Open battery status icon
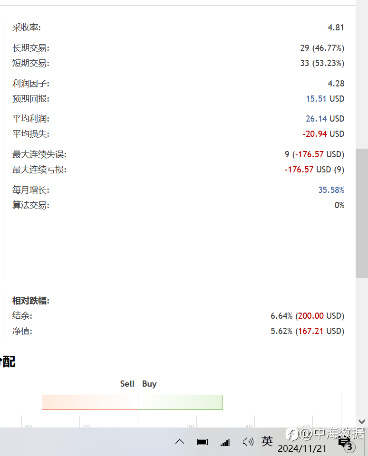Screen dimensions: 368x456 203,442
